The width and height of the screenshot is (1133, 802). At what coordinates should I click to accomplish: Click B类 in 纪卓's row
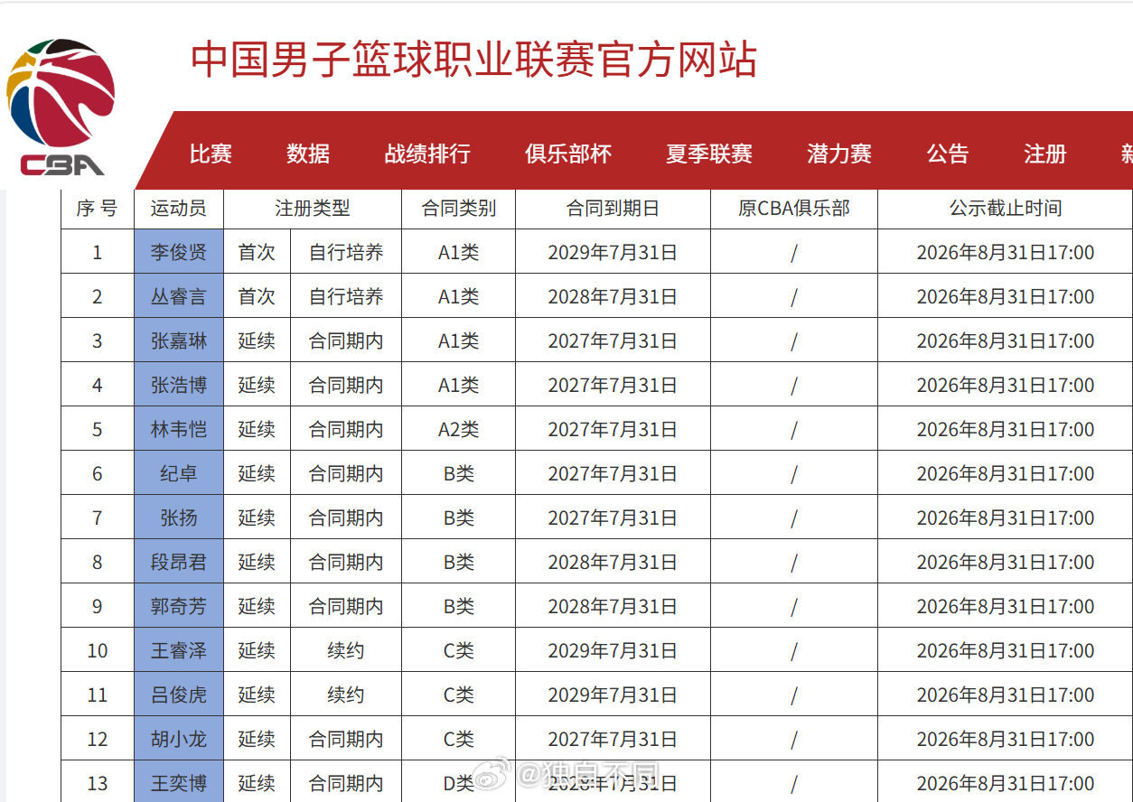pos(459,473)
